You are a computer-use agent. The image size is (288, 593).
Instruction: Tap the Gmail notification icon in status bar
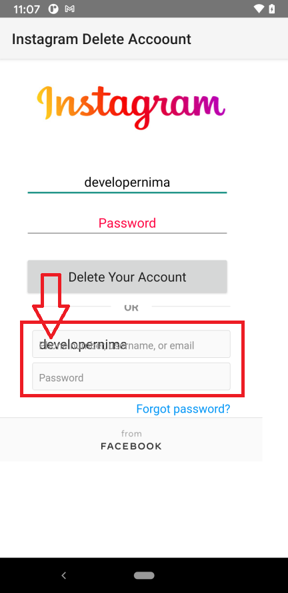coord(69,9)
